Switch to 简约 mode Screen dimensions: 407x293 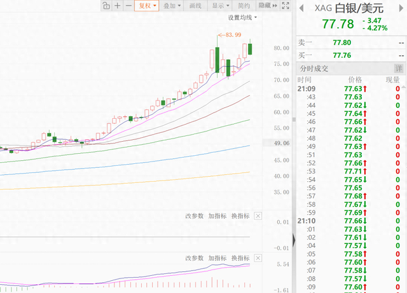coord(244,6)
